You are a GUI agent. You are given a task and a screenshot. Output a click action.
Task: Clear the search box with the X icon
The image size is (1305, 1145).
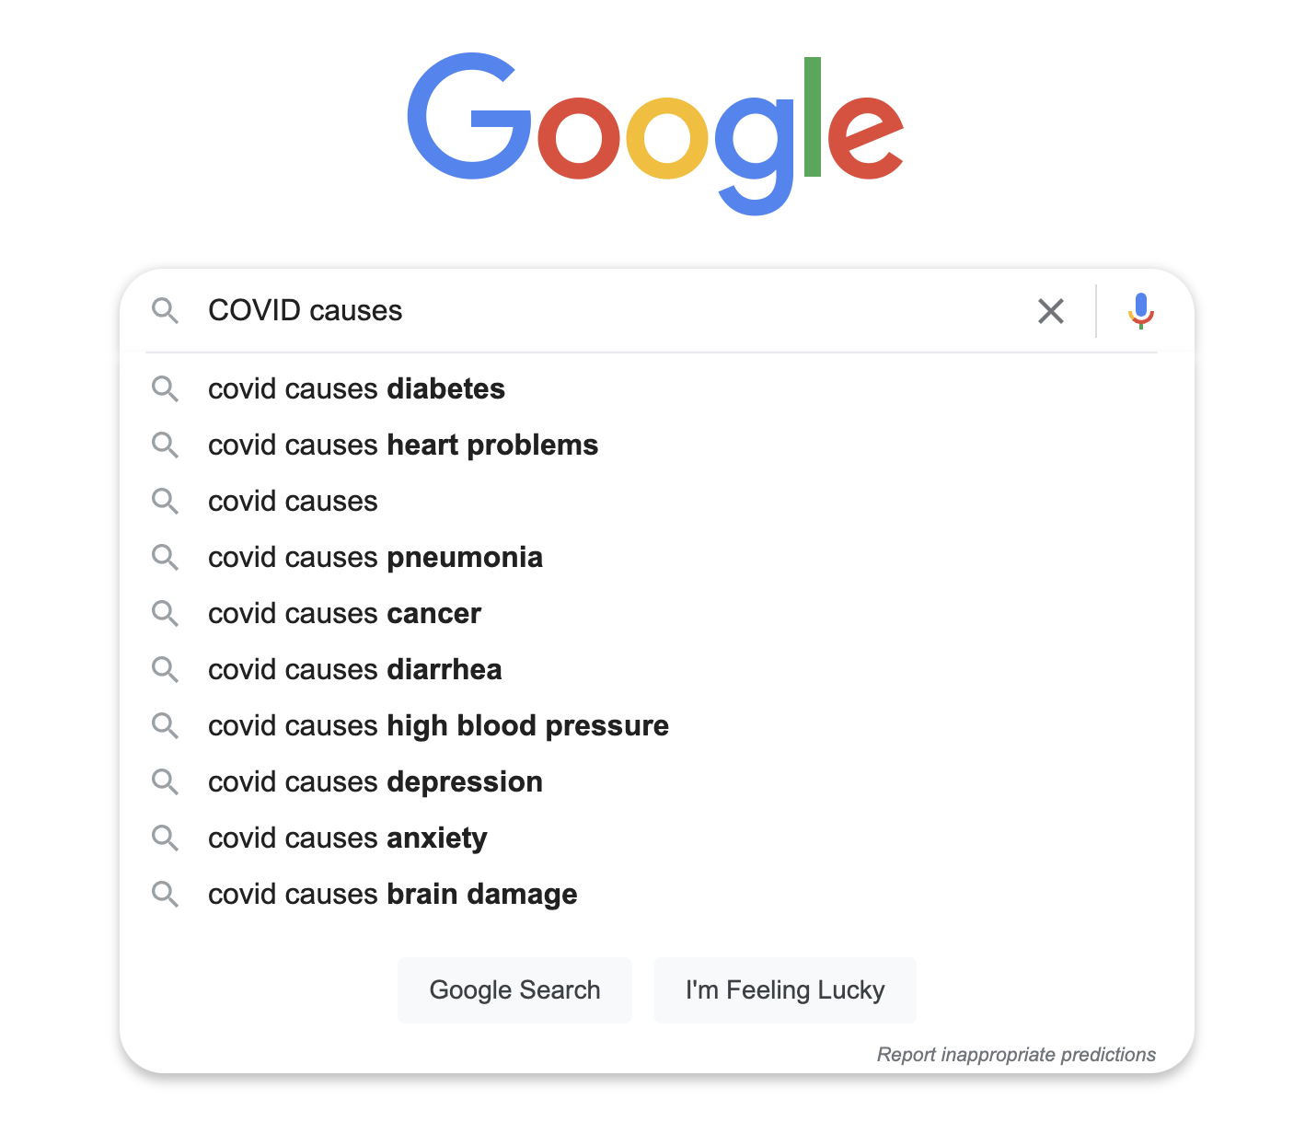click(x=1050, y=311)
